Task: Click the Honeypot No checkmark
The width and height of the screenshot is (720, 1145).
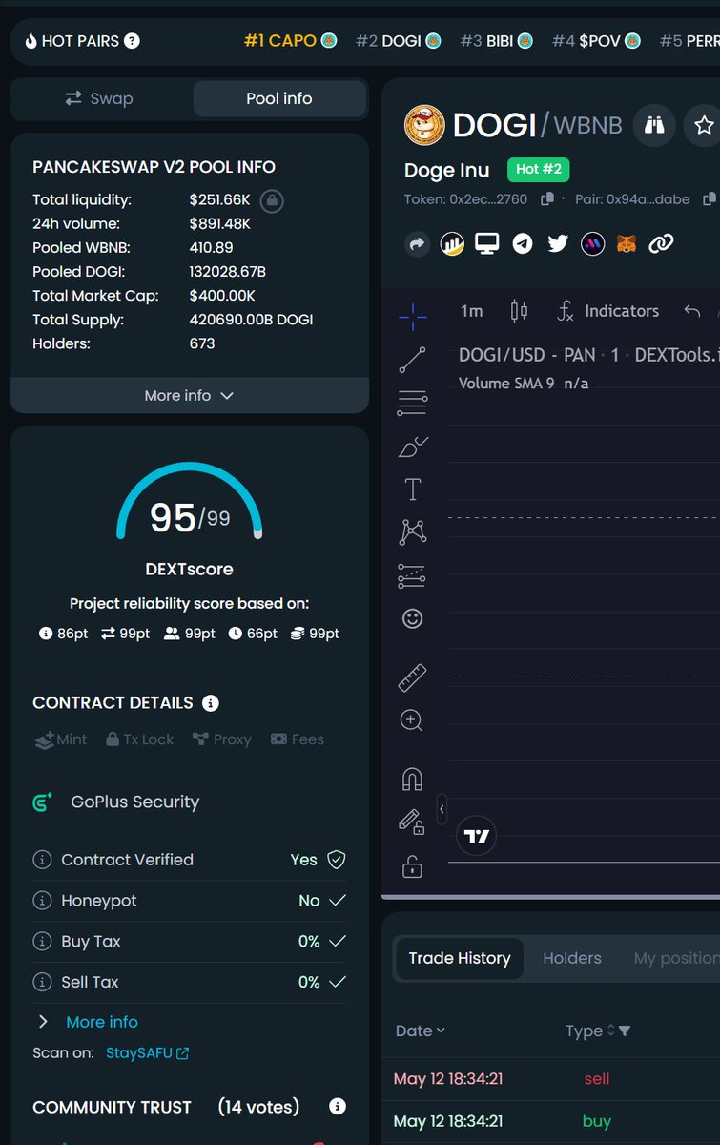Action: [x=337, y=901]
